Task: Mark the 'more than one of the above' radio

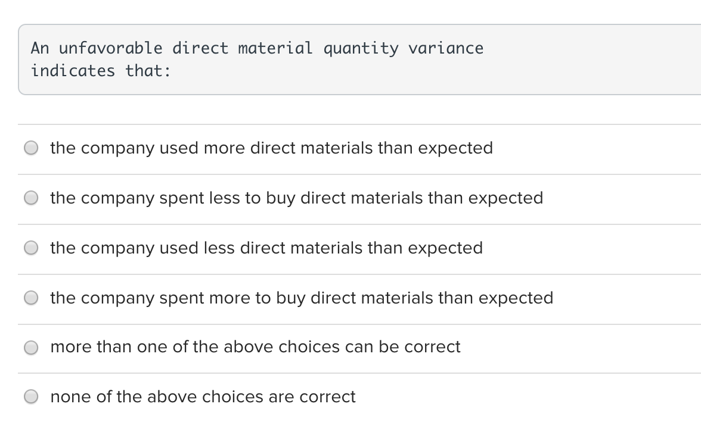Action: click(x=32, y=347)
